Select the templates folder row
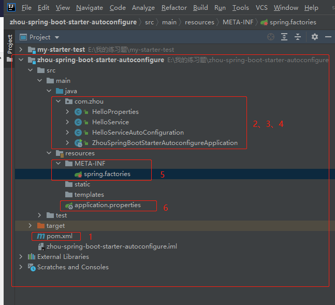This screenshot has height=305, width=335. coord(175,195)
